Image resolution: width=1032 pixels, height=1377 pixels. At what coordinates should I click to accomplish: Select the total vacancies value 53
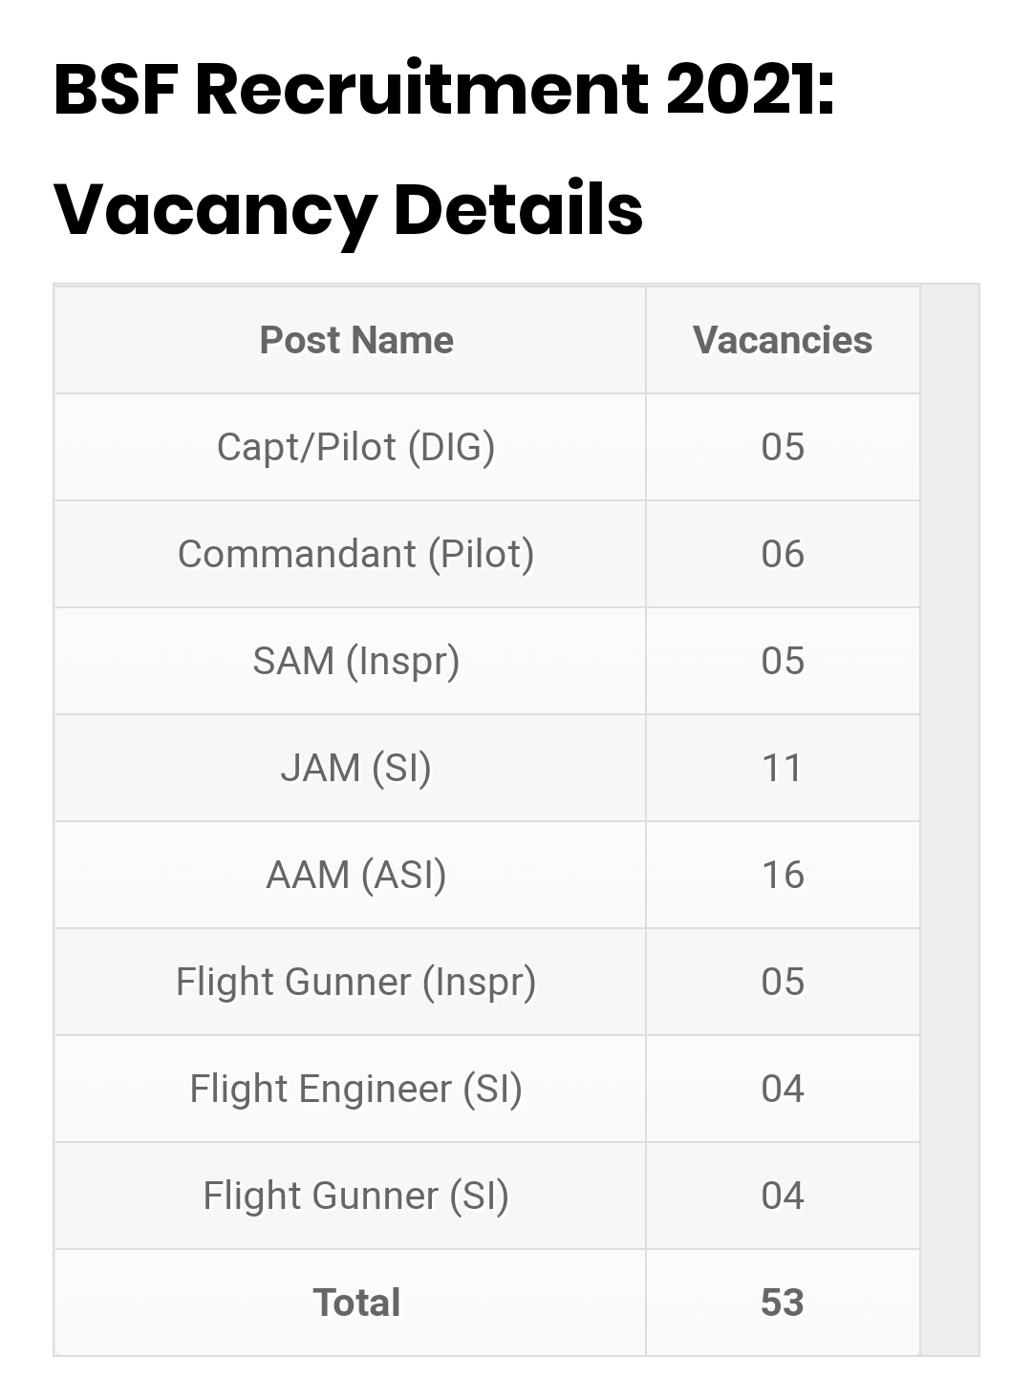(x=783, y=1303)
